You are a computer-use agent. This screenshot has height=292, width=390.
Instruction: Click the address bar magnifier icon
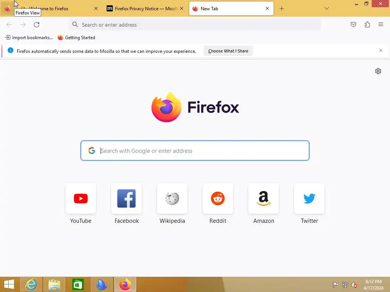coord(75,24)
